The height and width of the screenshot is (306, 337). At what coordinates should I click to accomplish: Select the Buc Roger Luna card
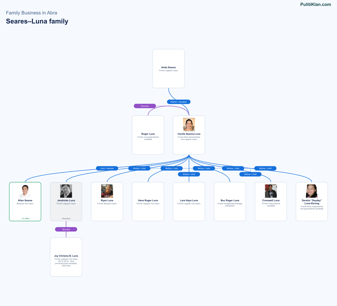pyautogui.click(x=230, y=202)
